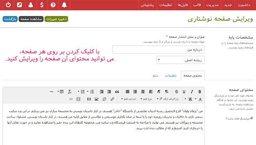Open the 'قالب' menu

click(x=197, y=5)
